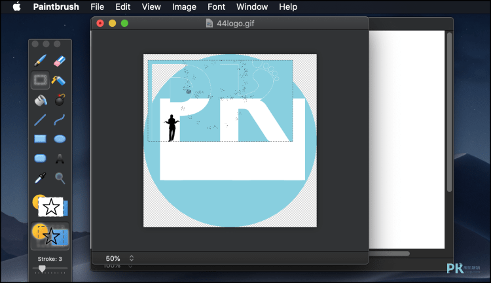The height and width of the screenshot is (283, 491).
Task: Click the white canvas of background window
Action: [x=407, y=139]
